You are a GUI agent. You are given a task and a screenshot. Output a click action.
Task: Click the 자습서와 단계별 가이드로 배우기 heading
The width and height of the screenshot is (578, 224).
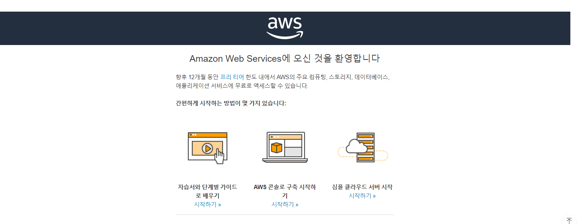pos(208,191)
